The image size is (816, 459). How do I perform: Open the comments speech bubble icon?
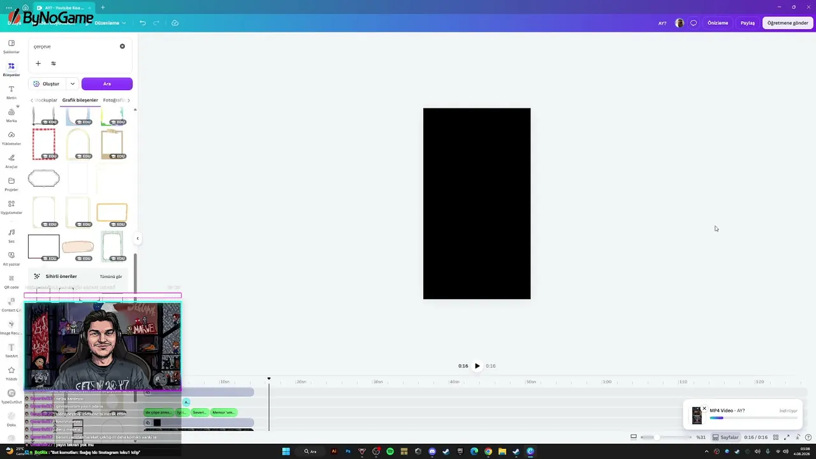click(x=694, y=23)
